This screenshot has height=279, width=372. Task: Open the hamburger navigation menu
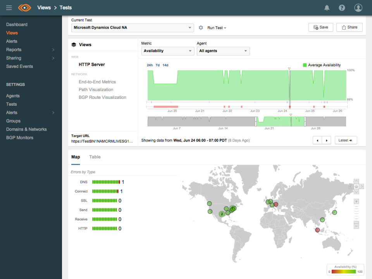tap(9, 8)
